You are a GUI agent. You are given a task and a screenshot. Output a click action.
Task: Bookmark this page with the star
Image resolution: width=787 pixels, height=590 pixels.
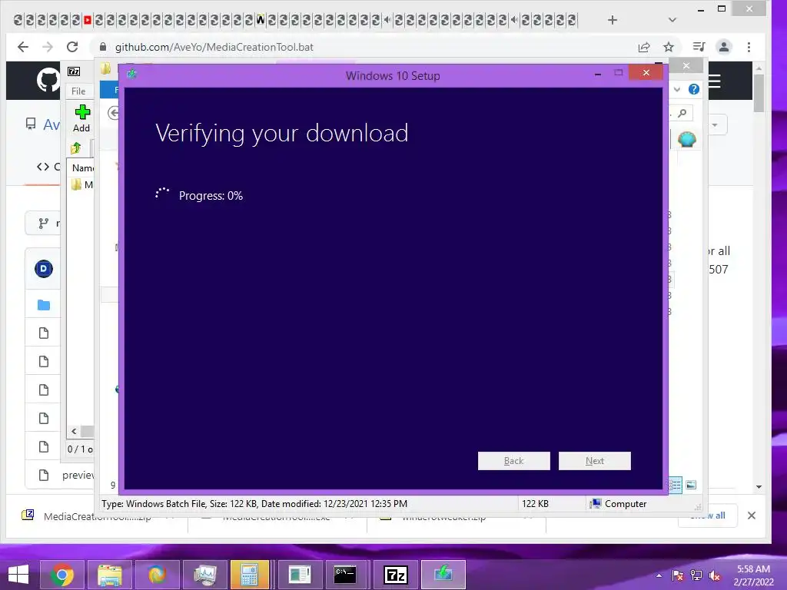click(669, 47)
